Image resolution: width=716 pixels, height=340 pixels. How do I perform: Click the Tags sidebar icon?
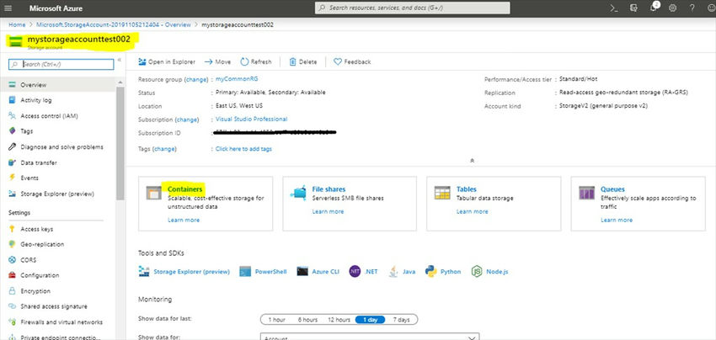[x=13, y=131]
